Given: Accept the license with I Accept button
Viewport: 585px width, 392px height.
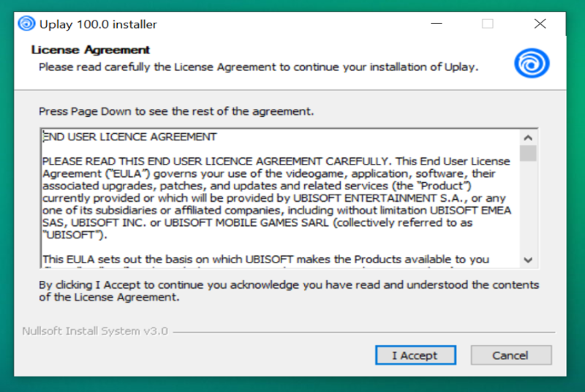Looking at the screenshot, I should click(415, 355).
